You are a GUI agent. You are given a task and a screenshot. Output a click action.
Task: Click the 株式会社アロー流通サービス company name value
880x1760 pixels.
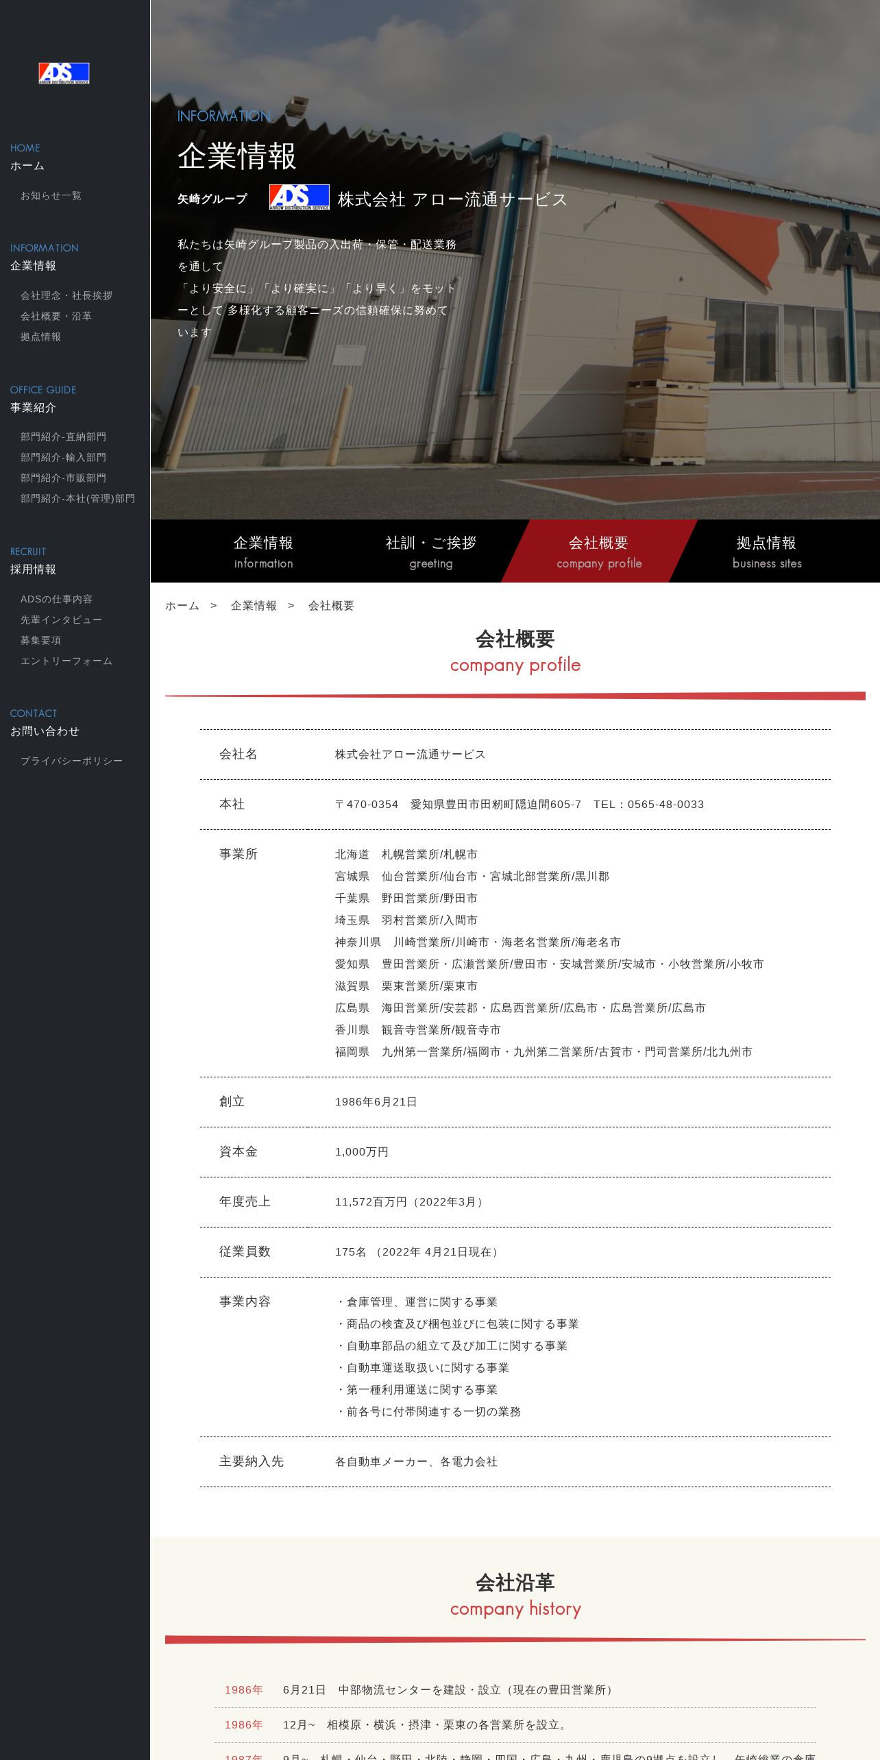click(410, 755)
